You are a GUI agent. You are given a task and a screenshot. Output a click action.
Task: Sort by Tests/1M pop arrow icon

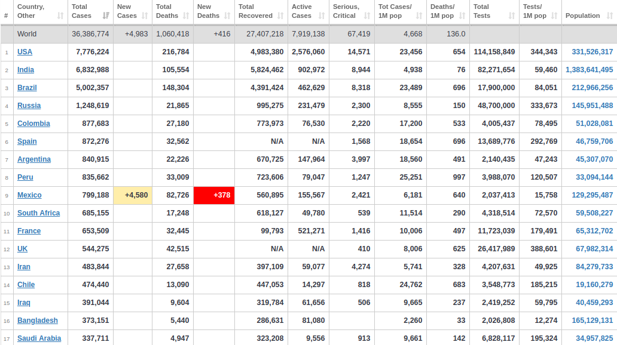pyautogui.click(x=554, y=16)
